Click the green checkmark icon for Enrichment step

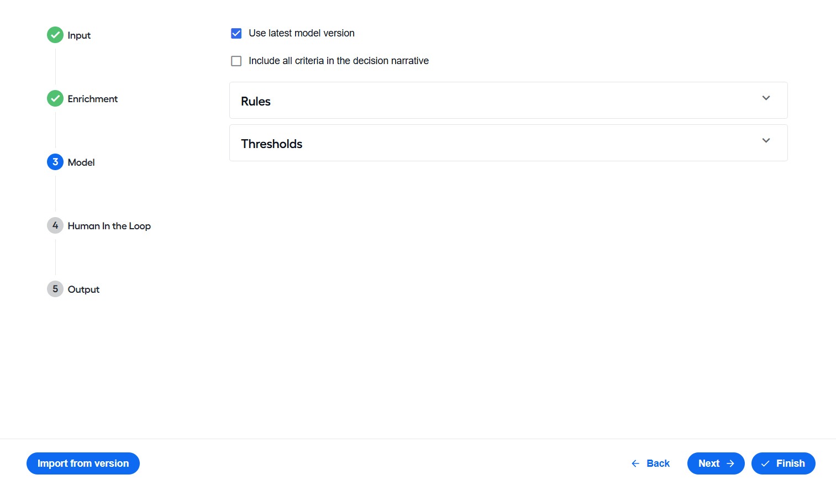click(x=55, y=98)
